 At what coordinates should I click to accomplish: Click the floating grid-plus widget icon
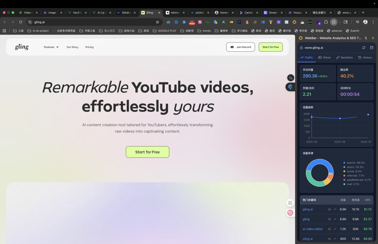click(x=290, y=203)
